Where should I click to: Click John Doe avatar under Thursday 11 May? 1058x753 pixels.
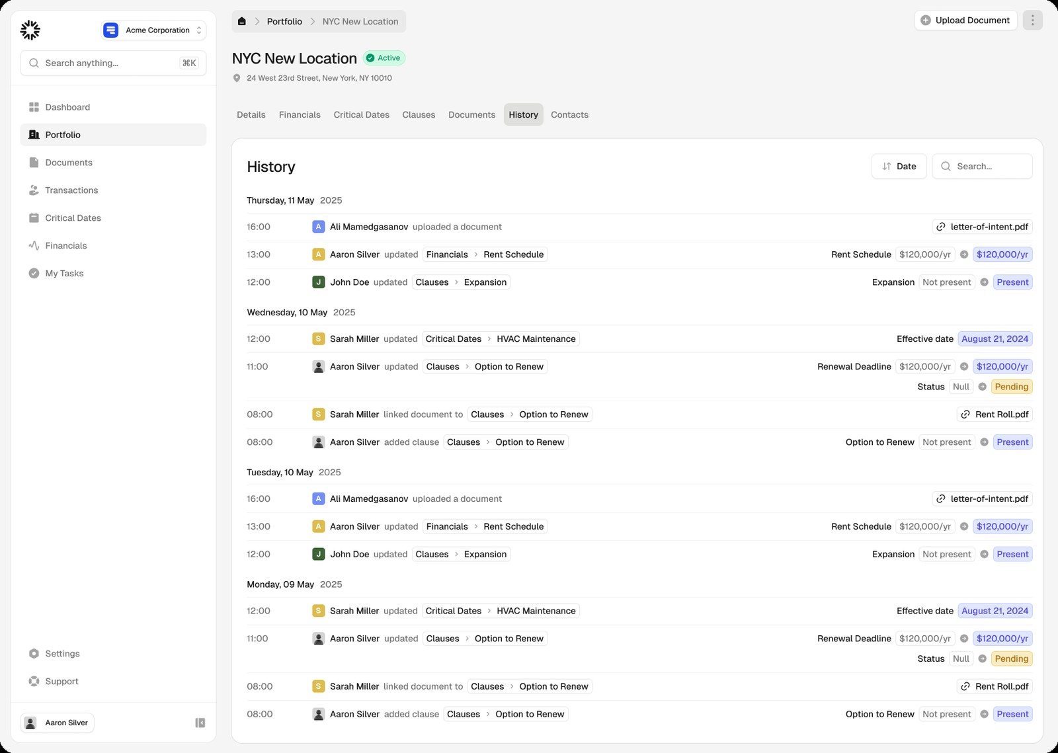click(318, 282)
